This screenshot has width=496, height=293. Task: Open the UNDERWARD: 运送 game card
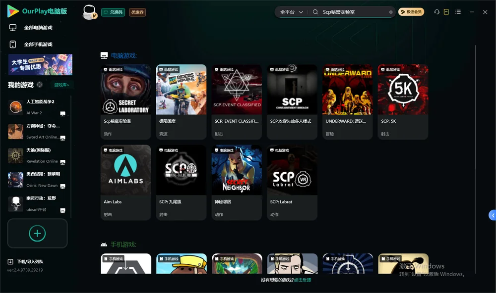tap(347, 101)
